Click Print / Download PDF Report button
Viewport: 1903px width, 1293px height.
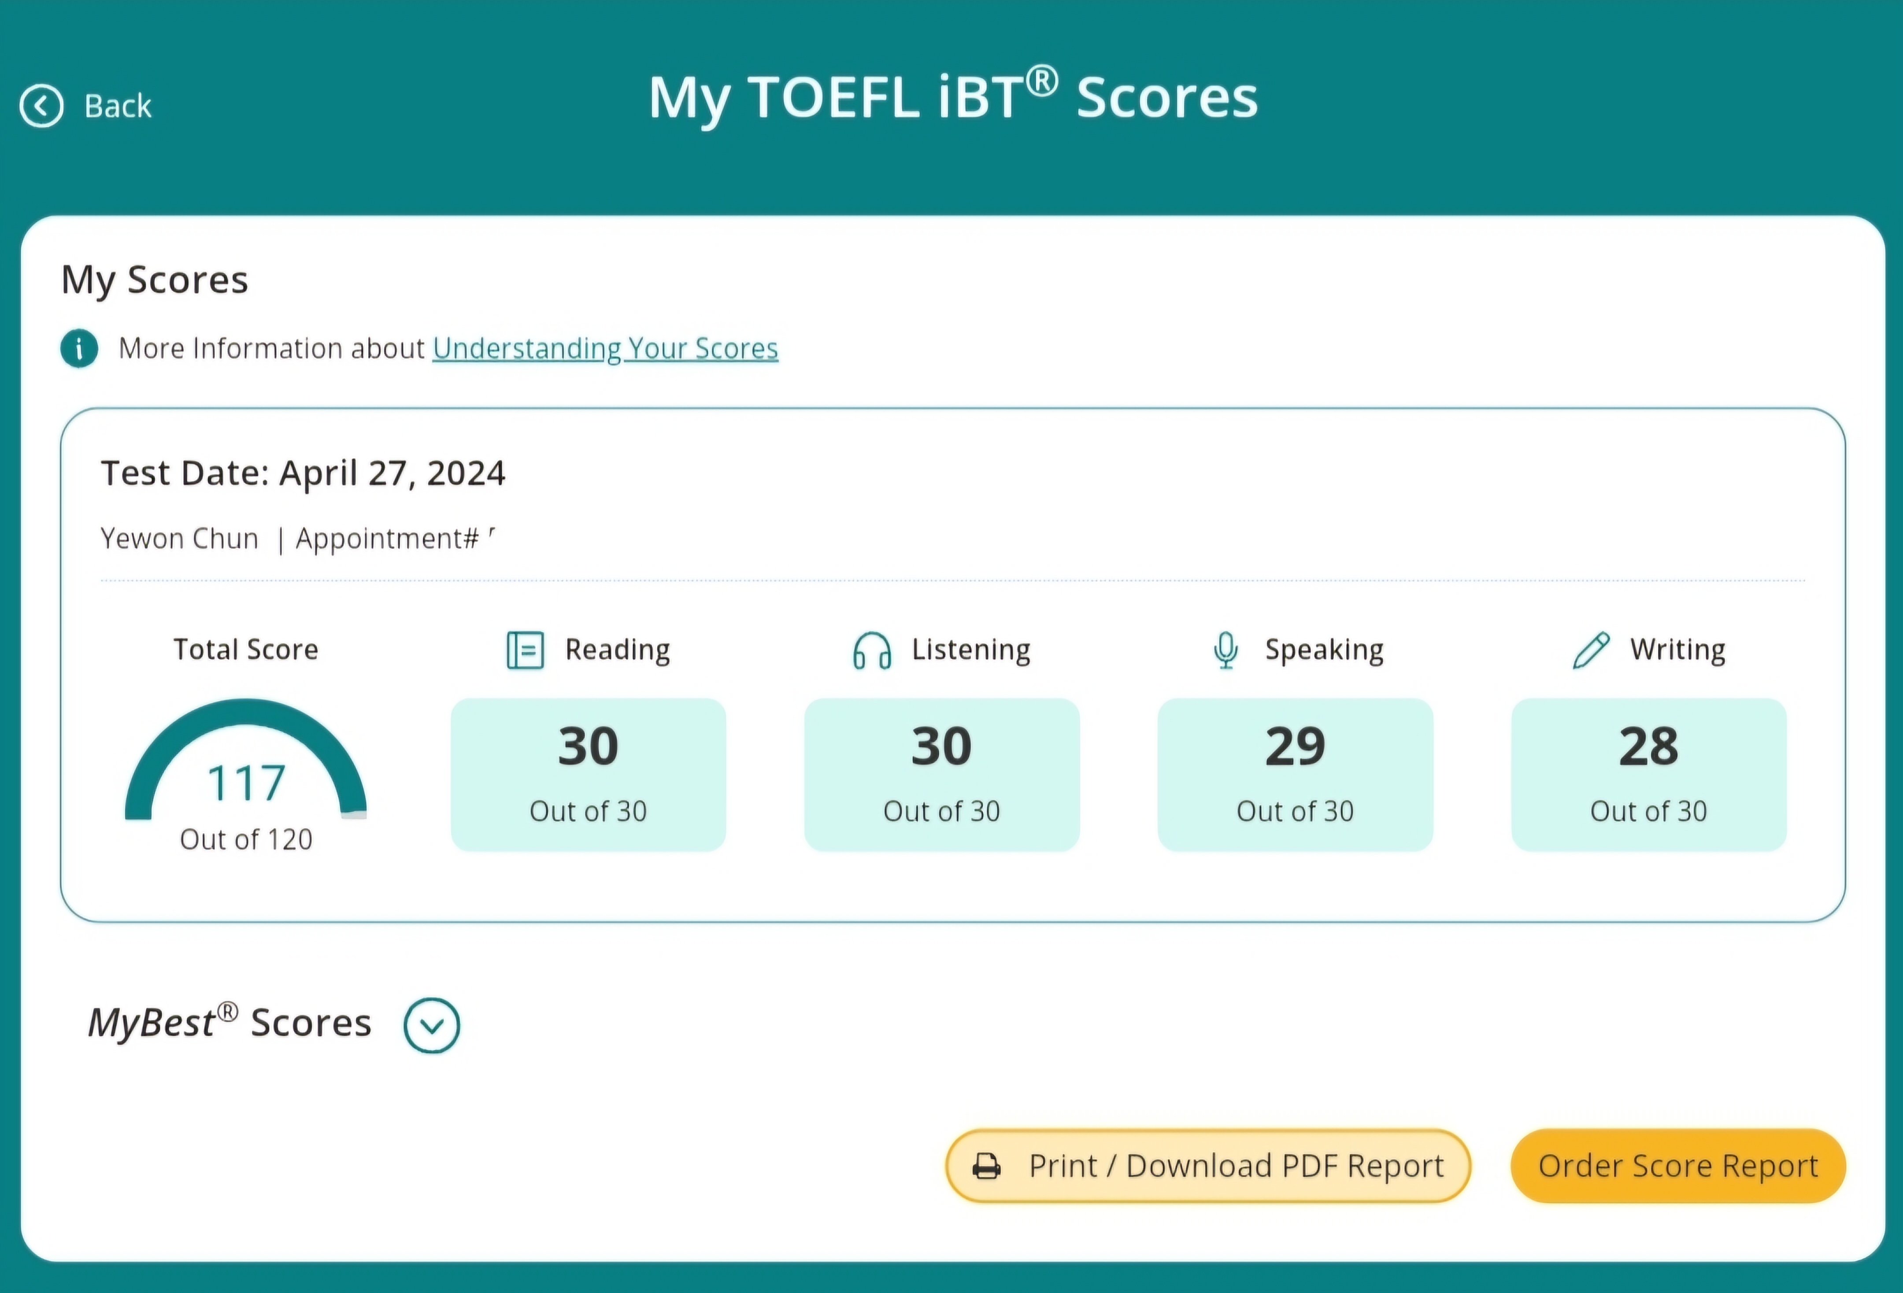tap(1208, 1166)
